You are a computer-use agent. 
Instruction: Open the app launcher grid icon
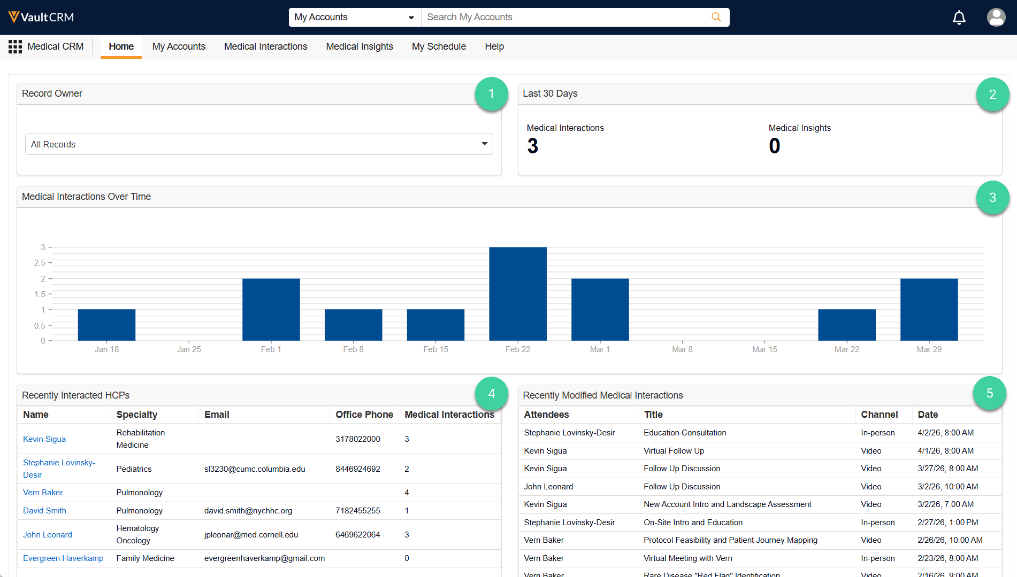click(x=15, y=47)
